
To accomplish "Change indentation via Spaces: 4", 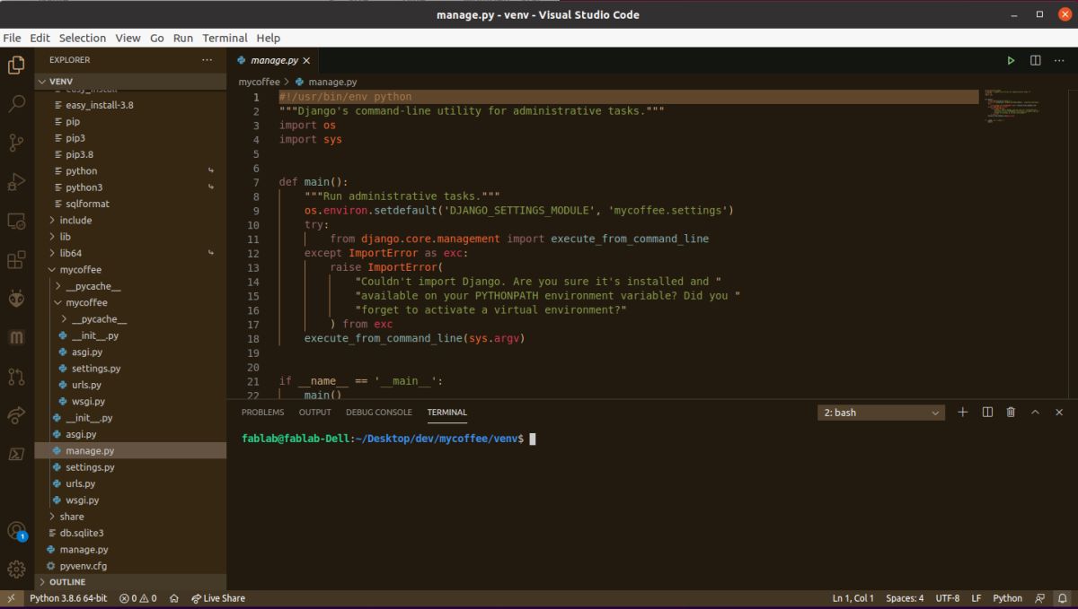I will (905, 598).
